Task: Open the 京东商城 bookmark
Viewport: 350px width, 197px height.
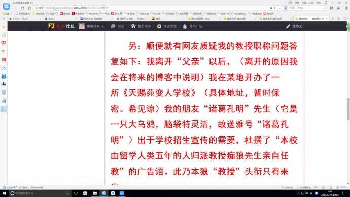Action: 92,14
